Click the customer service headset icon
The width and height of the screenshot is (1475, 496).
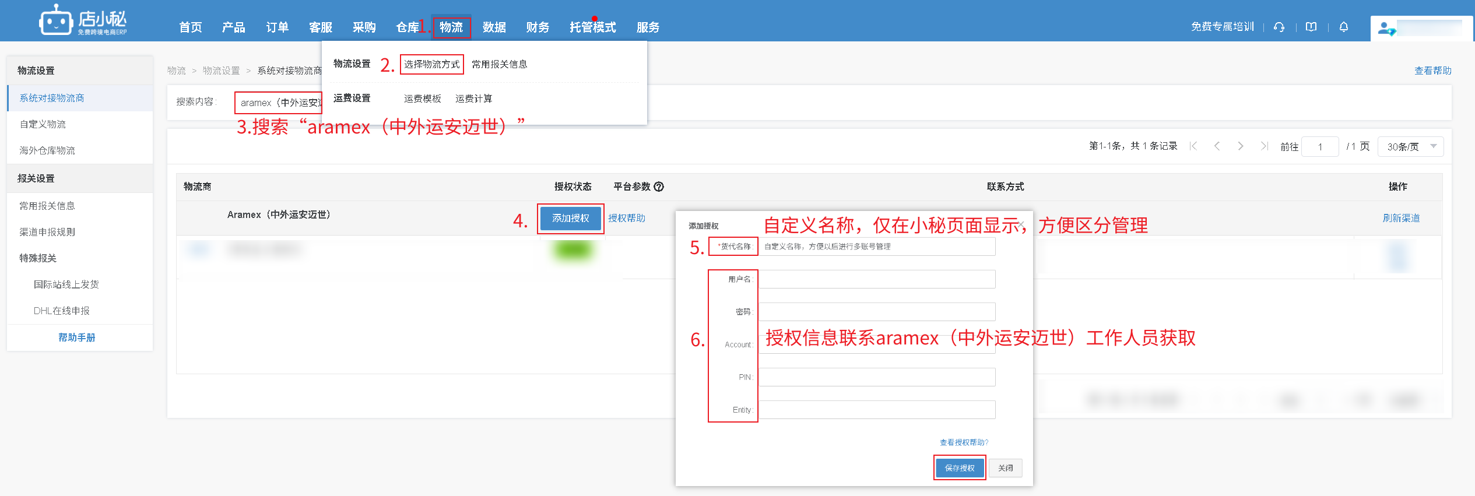tap(1279, 27)
